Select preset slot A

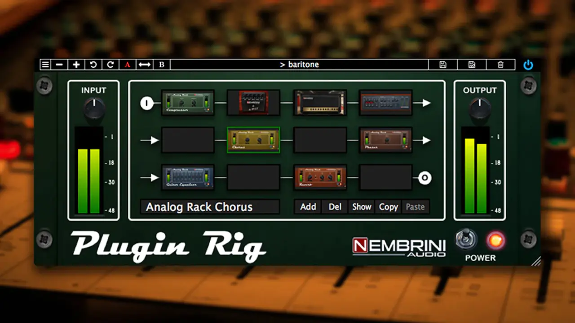tap(127, 65)
